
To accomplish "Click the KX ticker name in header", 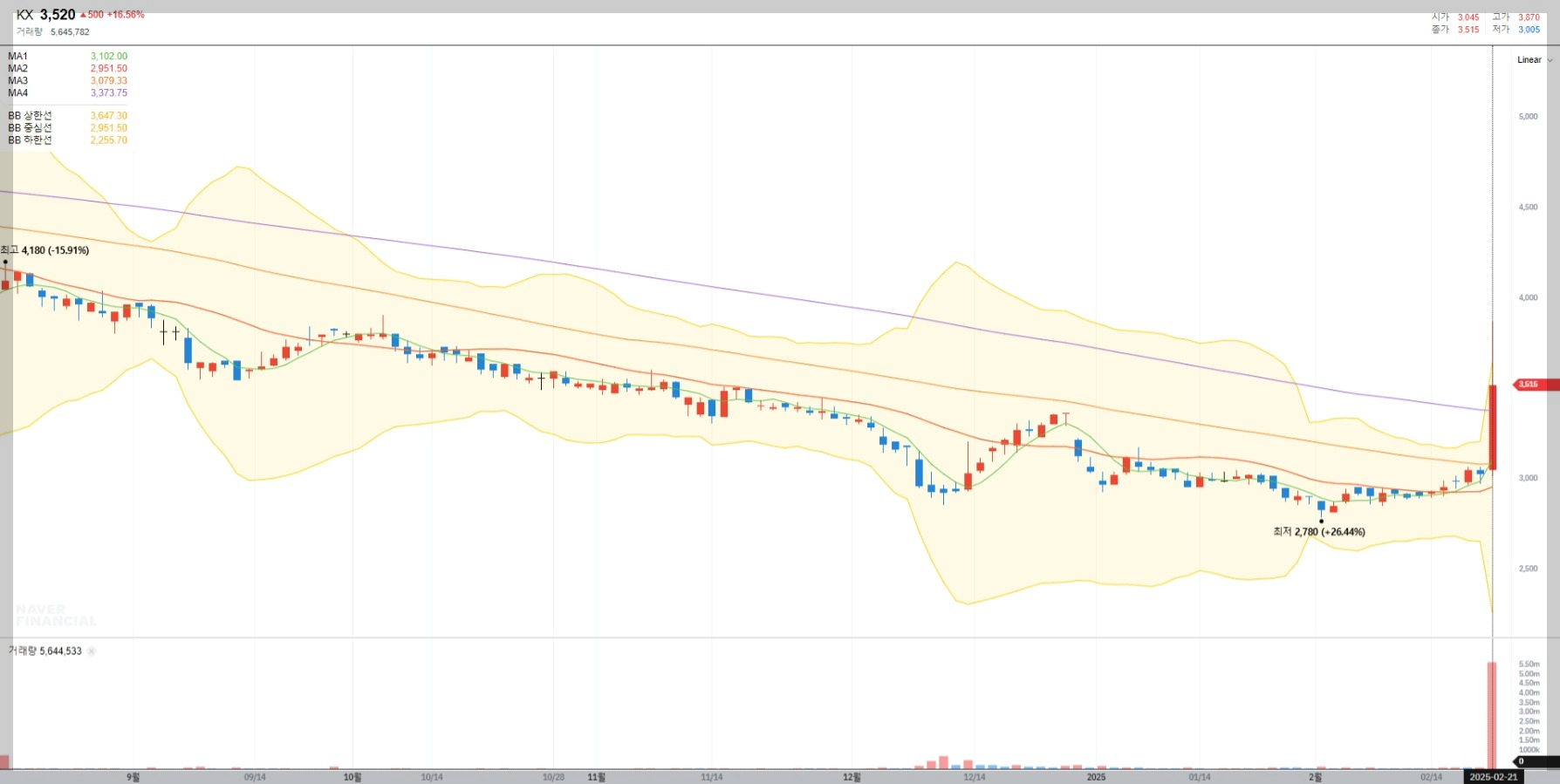I will point(24,15).
